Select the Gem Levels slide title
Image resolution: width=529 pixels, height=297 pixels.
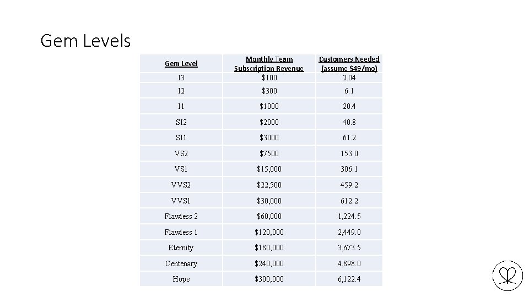click(x=85, y=41)
